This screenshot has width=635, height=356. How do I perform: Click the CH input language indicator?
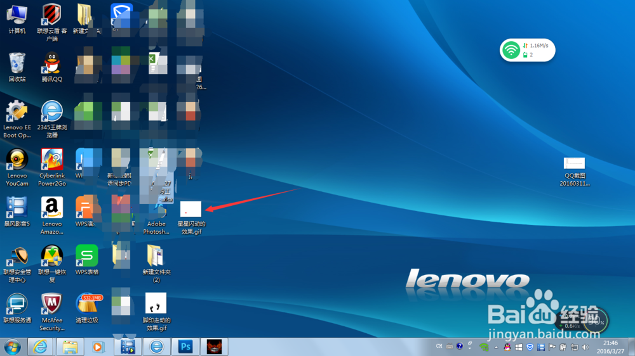point(439,346)
